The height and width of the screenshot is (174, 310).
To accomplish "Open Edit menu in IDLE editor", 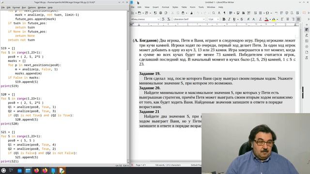I will (x=8, y=8).
